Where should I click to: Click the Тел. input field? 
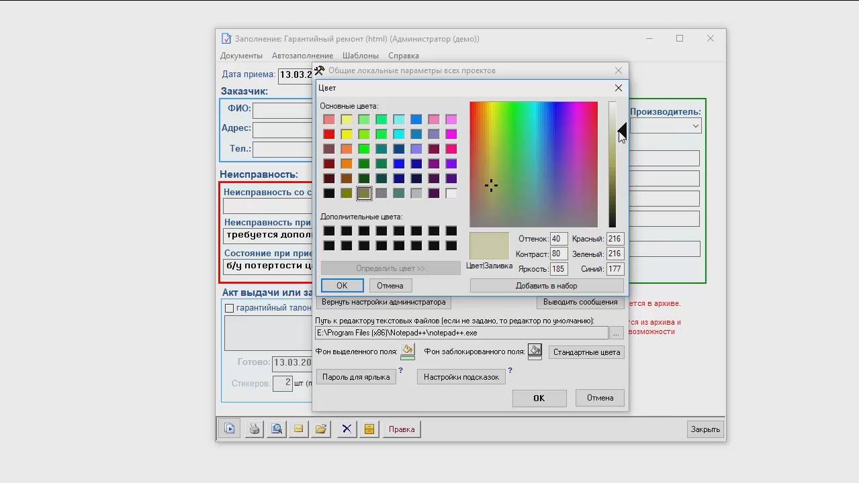click(x=282, y=150)
